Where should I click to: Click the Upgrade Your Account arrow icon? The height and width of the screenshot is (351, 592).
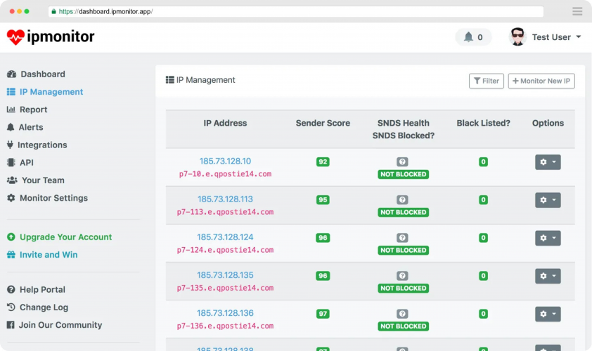tap(11, 237)
